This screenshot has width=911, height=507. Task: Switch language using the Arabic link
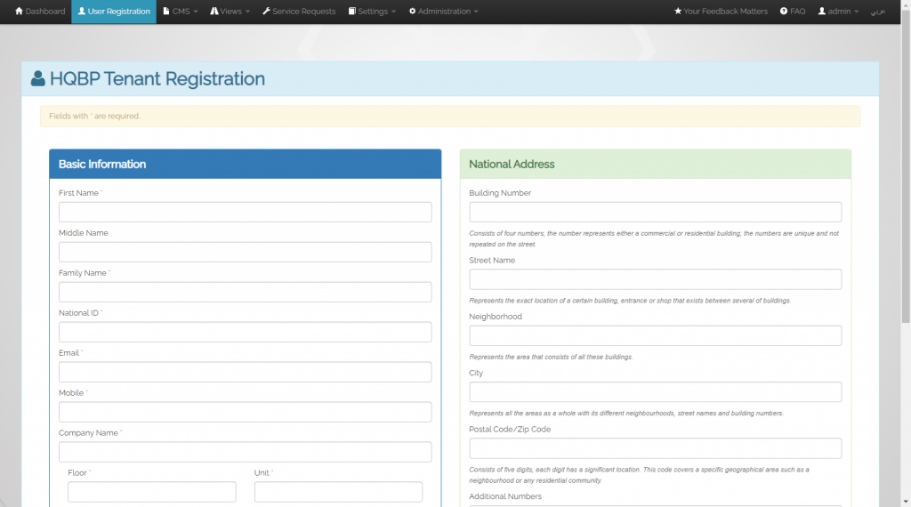pos(877,12)
